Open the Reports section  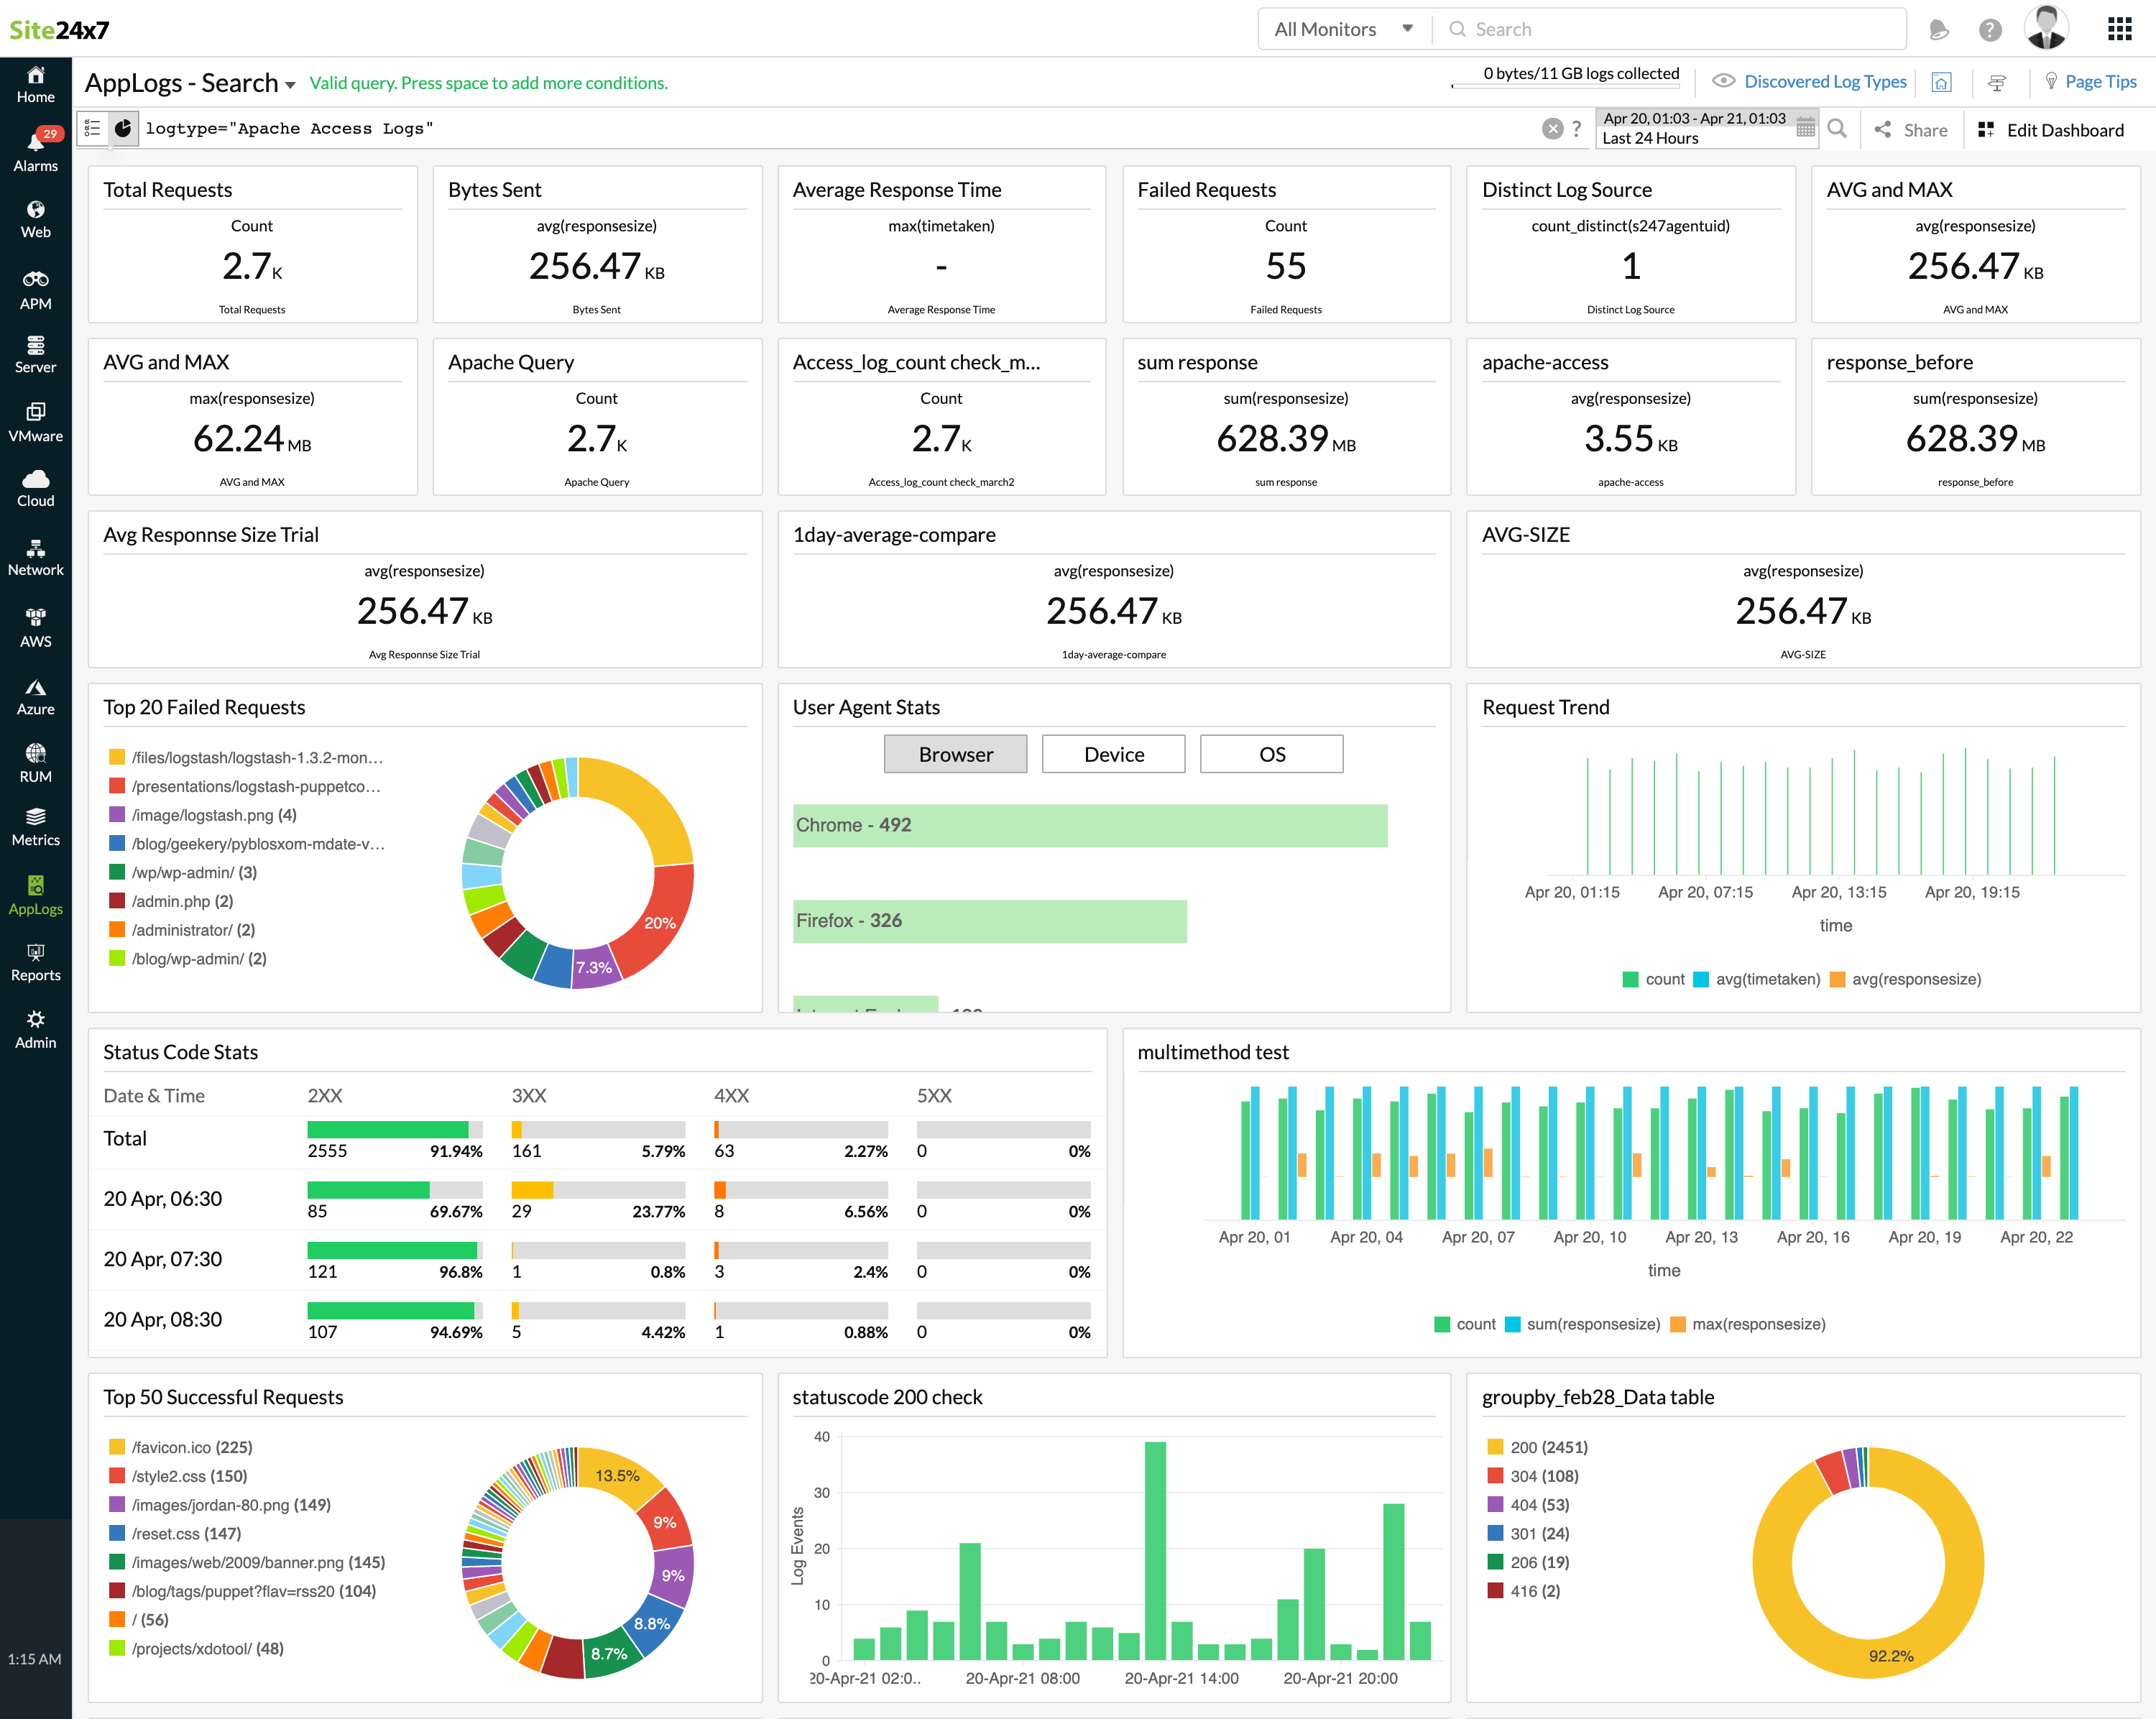35,962
